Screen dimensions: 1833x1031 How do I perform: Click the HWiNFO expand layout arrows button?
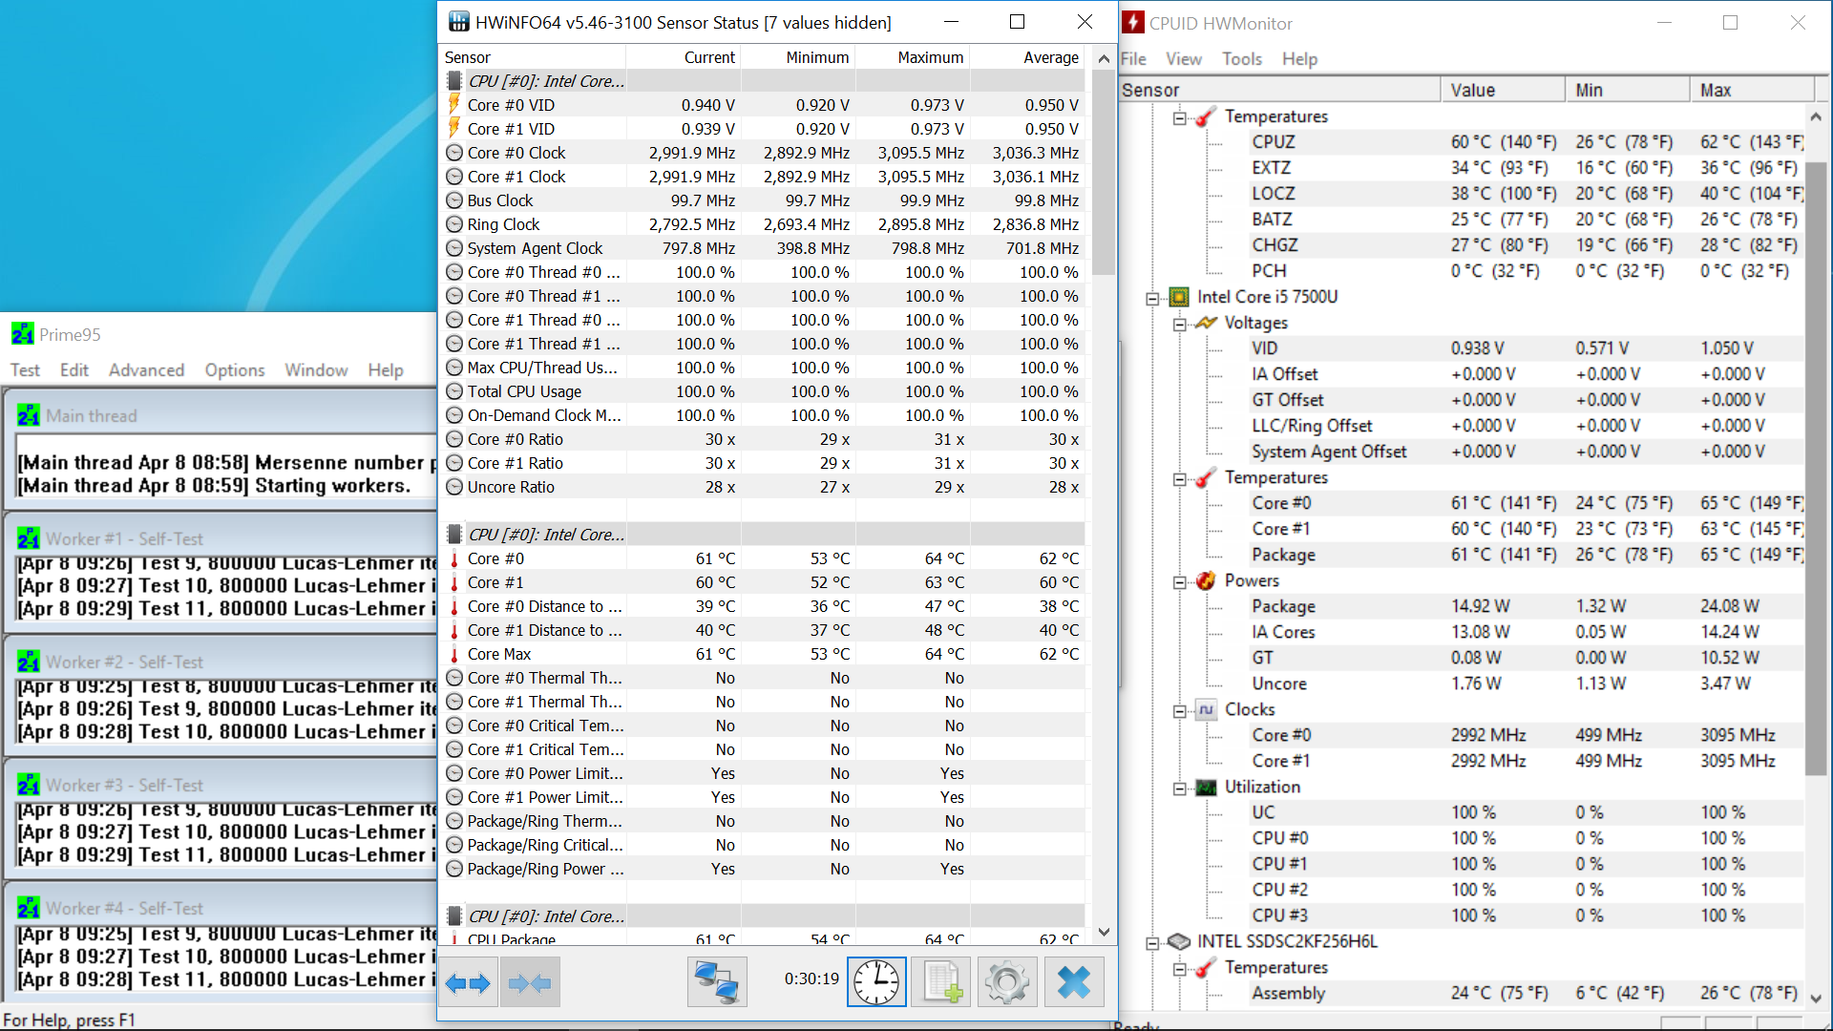(x=468, y=982)
